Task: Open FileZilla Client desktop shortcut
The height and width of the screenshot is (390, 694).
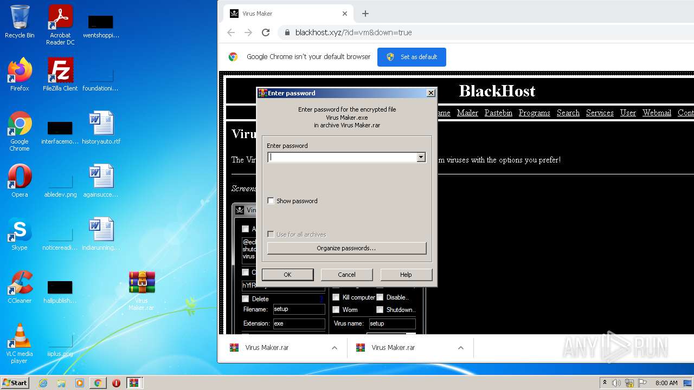Action: click(60, 75)
